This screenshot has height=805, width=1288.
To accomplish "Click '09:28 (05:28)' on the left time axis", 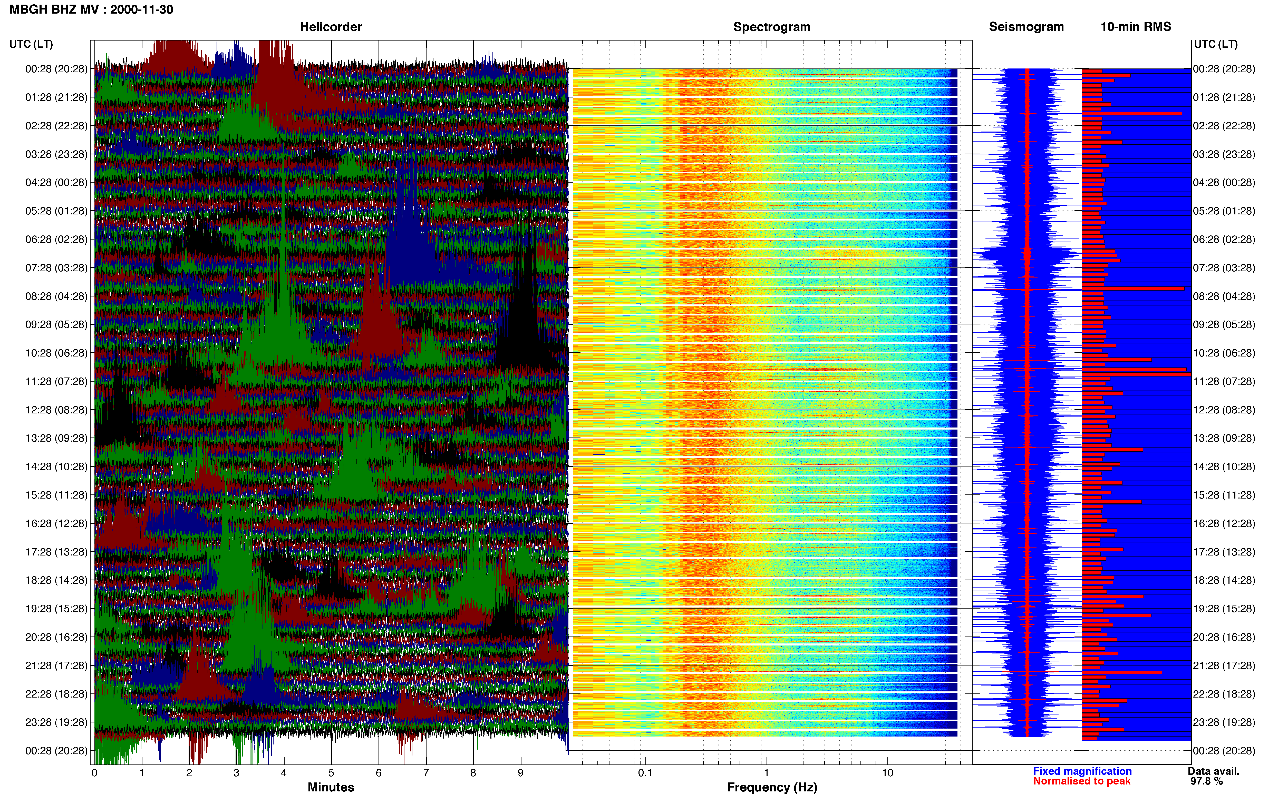I will 56,324.
